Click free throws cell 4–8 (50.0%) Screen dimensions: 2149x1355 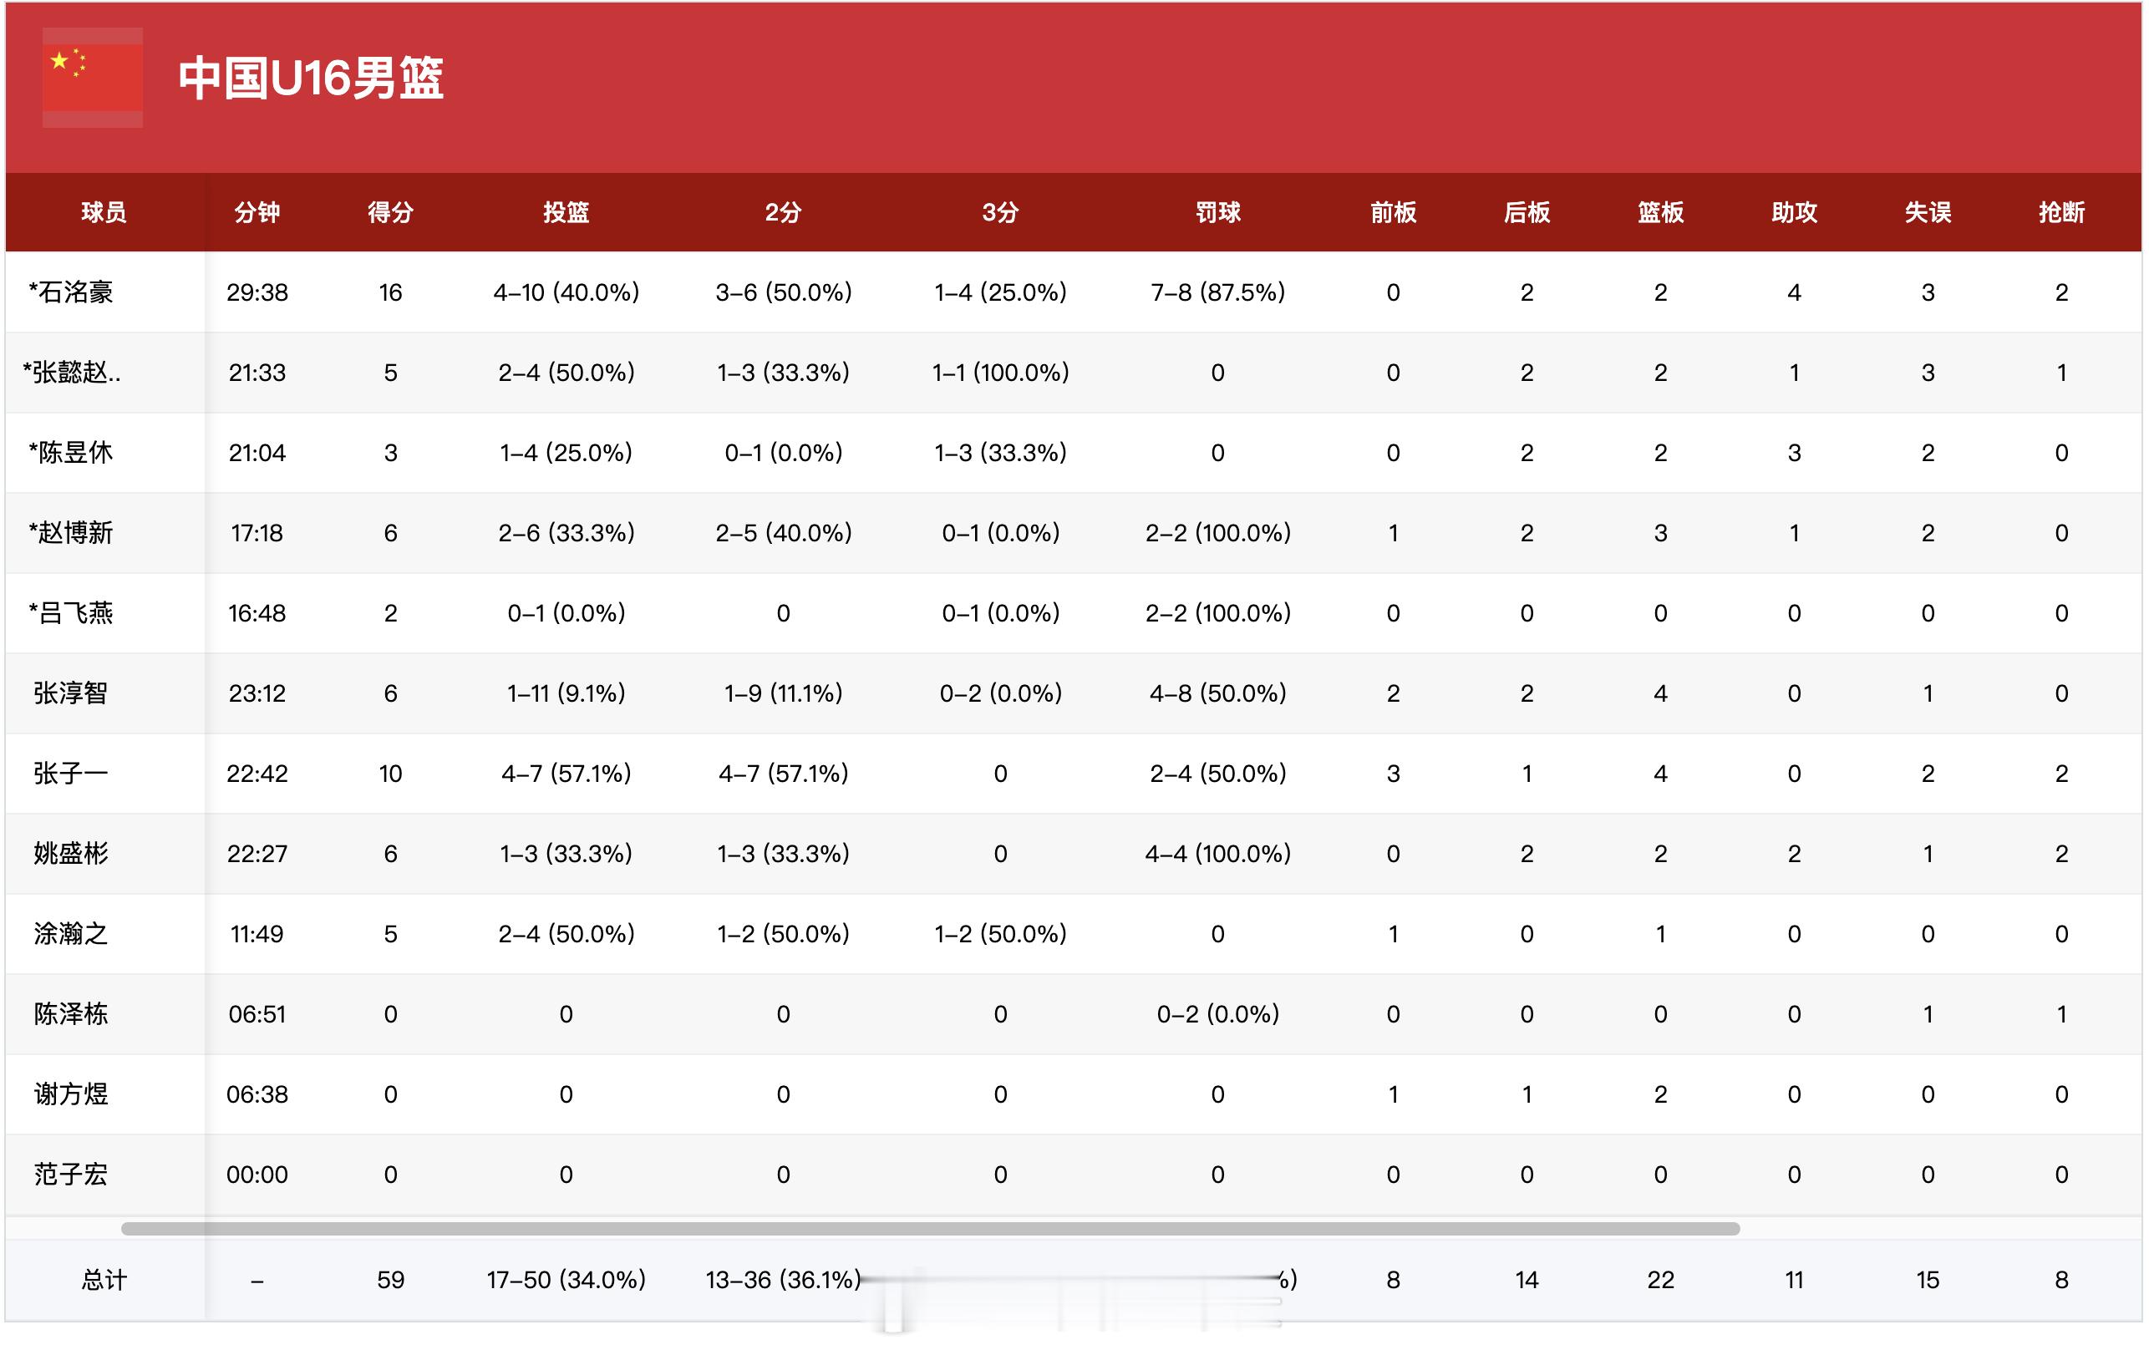1218,693
